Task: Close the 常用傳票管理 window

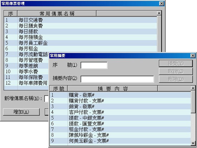Action: point(162,3)
